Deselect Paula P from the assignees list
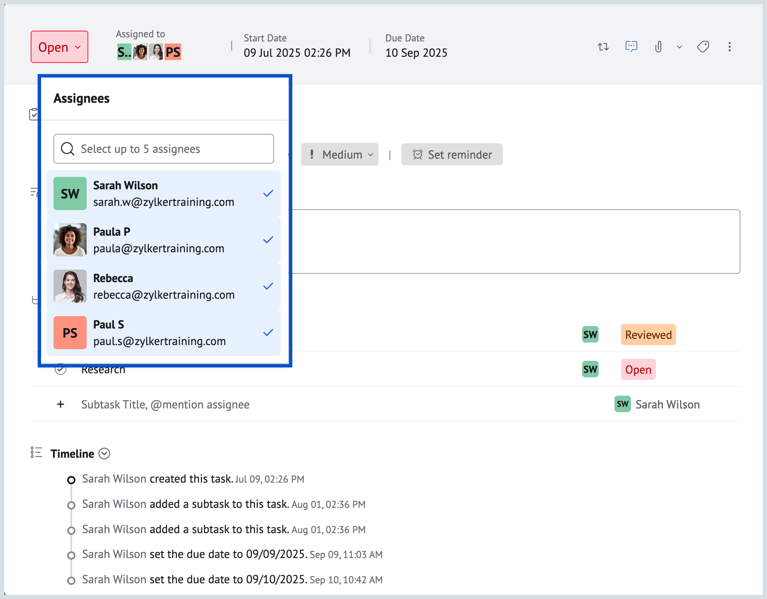Viewport: 767px width, 599px height. click(x=268, y=239)
